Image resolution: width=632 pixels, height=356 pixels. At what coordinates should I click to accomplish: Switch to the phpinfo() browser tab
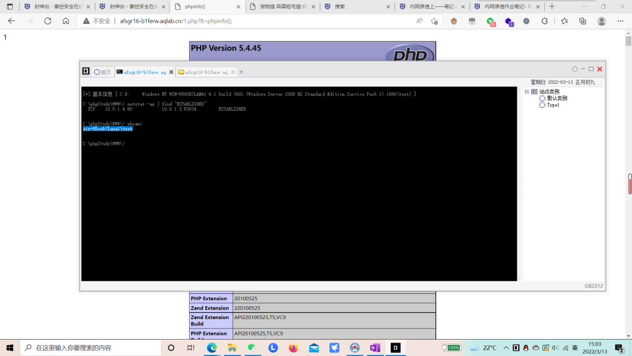click(208, 6)
